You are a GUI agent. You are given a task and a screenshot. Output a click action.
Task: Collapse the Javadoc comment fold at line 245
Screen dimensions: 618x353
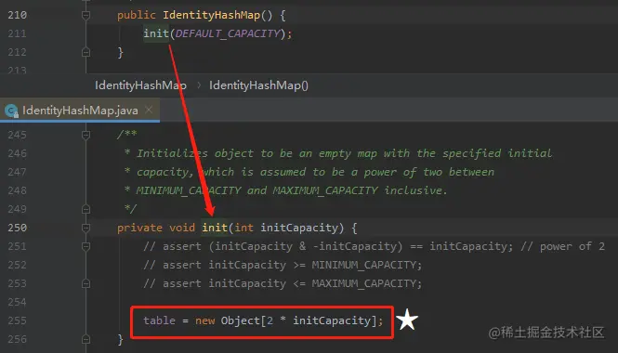85,135
